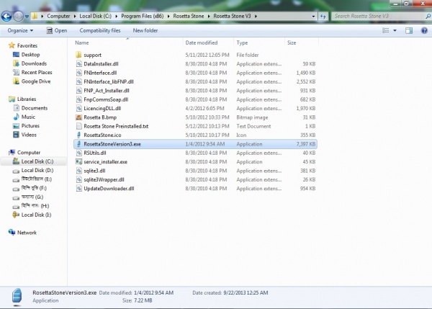Open Local Disk (I:) drive
Image resolution: width=432 pixels, height=309 pixels.
36,215
